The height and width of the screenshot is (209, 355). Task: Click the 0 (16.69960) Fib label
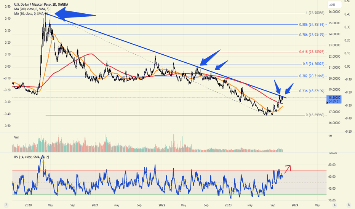(x=315, y=115)
